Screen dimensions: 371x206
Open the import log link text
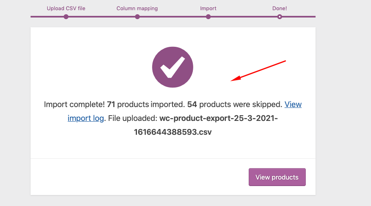point(86,118)
